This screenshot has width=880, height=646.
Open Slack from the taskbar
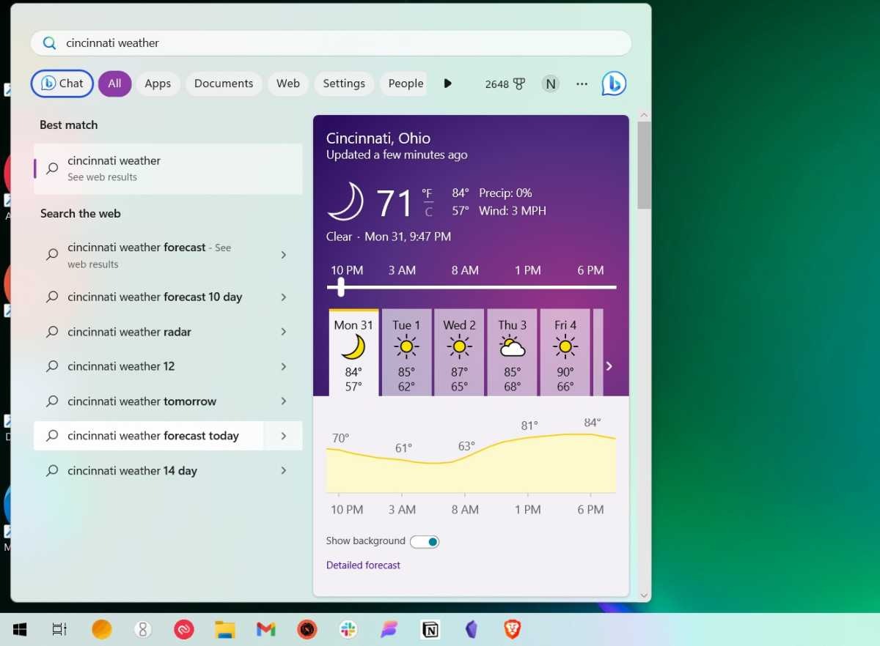coord(348,628)
